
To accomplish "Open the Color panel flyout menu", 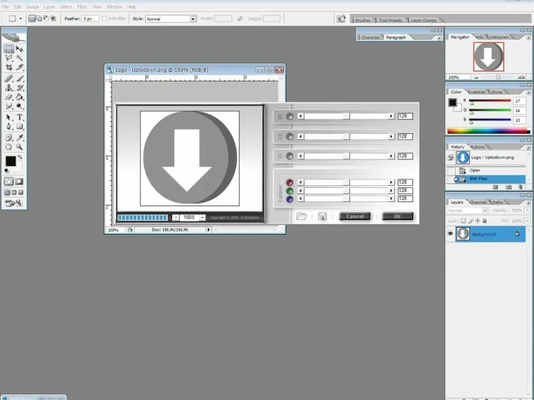I will pyautogui.click(x=528, y=93).
